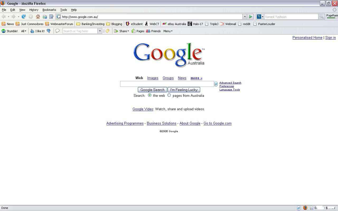The height and width of the screenshot is (211, 338).
Task: Open the StumbleUpon Share dropdown
Action: [121, 31]
